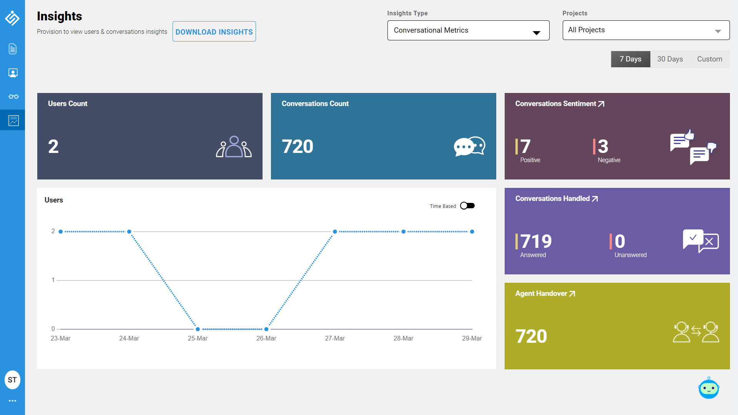Choose the Custom date range tab
The height and width of the screenshot is (415, 738).
[x=709, y=59]
